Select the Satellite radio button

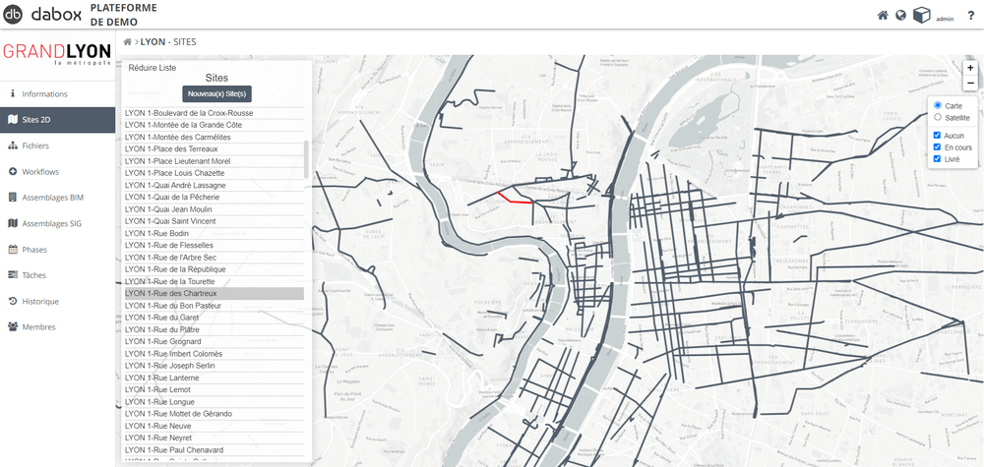(x=938, y=117)
